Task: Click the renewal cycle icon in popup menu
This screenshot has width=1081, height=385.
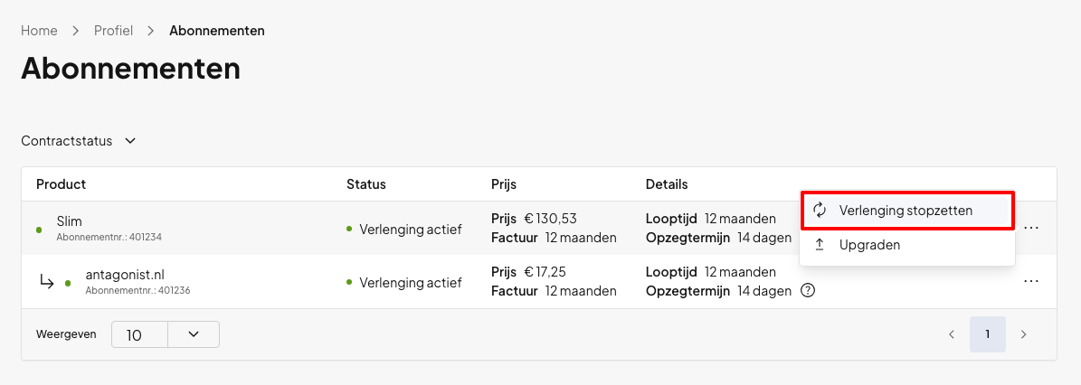Action: click(x=820, y=210)
